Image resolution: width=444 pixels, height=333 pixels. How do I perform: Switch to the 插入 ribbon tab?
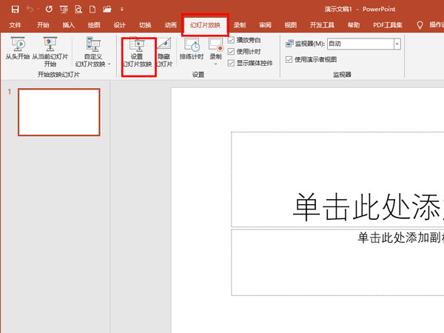tap(69, 24)
